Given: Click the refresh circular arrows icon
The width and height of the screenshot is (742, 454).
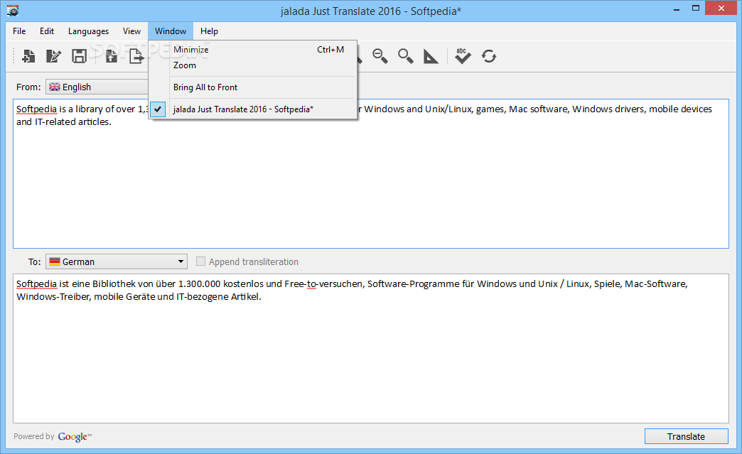Looking at the screenshot, I should [x=489, y=56].
